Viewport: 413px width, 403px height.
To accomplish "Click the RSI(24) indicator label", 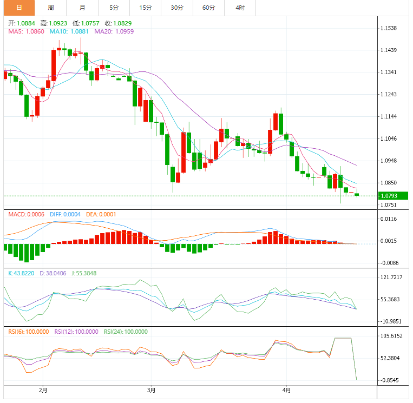I will coord(126,332).
